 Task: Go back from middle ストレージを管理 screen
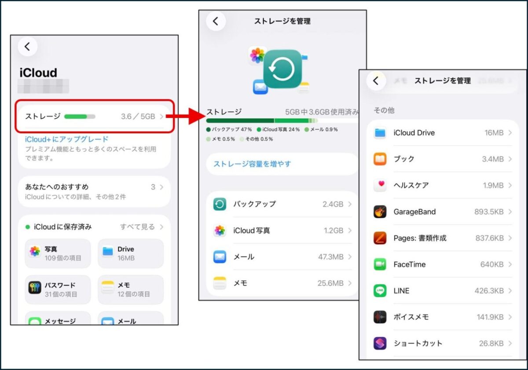(216, 21)
